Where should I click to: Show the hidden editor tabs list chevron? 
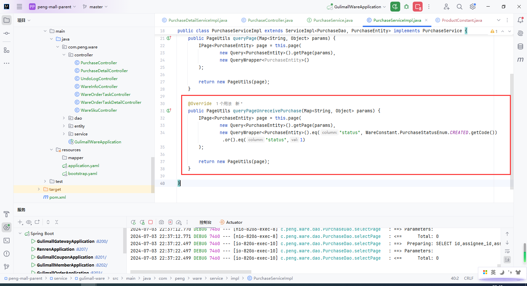pyautogui.click(x=499, y=20)
